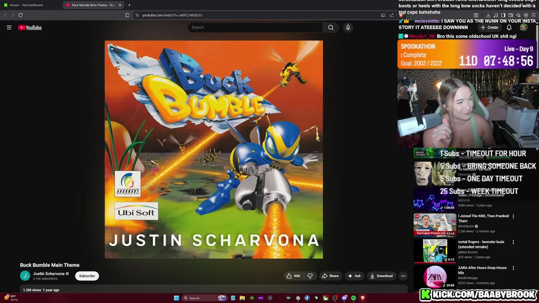
Task: Go to the YouTube home logo
Action: click(x=30, y=28)
